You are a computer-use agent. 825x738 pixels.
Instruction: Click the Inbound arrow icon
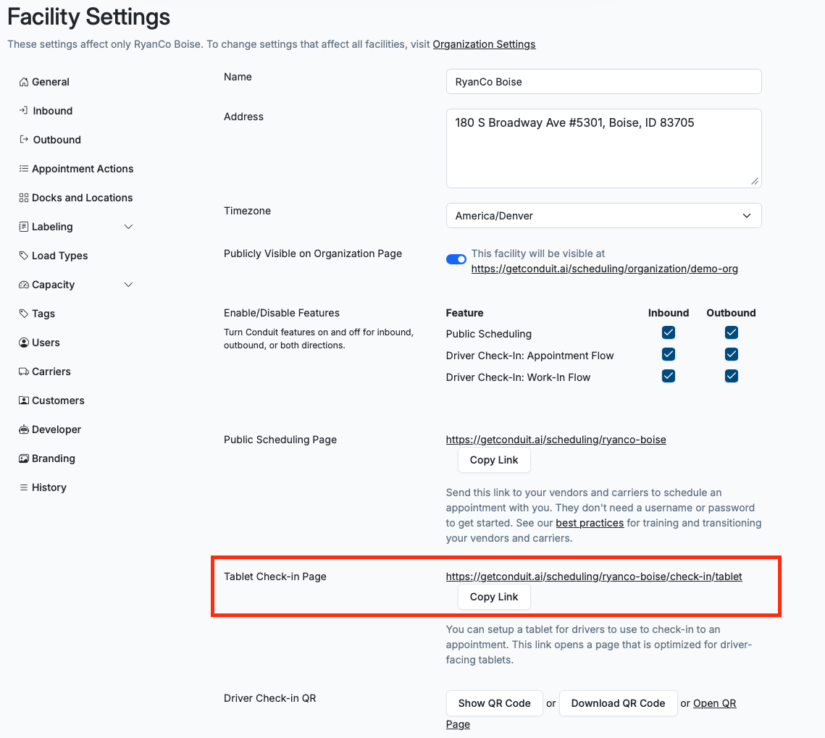coord(24,111)
